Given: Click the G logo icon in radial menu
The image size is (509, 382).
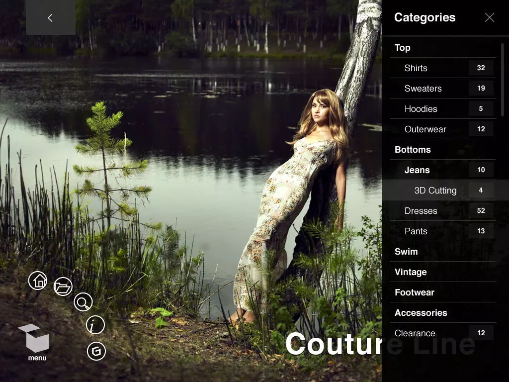Looking at the screenshot, I should point(96,351).
